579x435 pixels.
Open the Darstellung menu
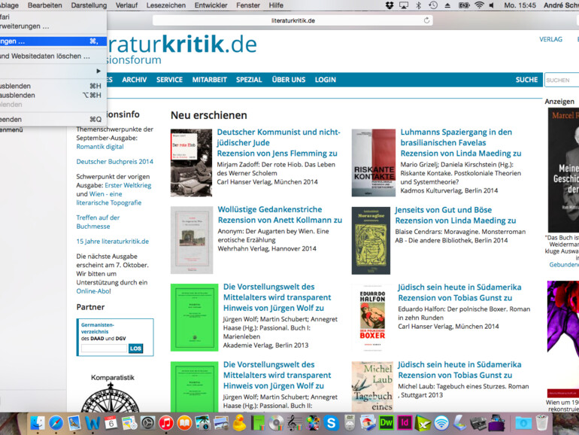[89, 5]
